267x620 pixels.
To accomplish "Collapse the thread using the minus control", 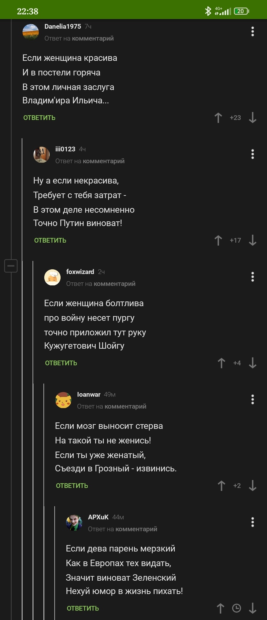I will [x=11, y=266].
